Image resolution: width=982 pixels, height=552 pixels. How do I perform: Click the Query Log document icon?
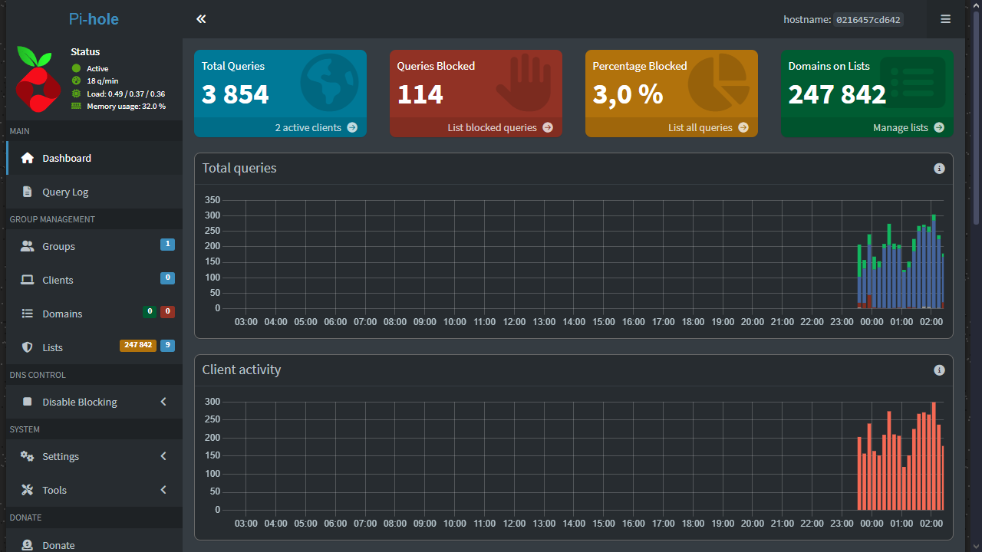click(28, 192)
